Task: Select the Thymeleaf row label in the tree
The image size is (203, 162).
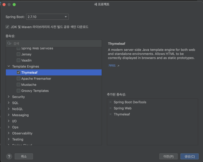Action: click(29, 72)
